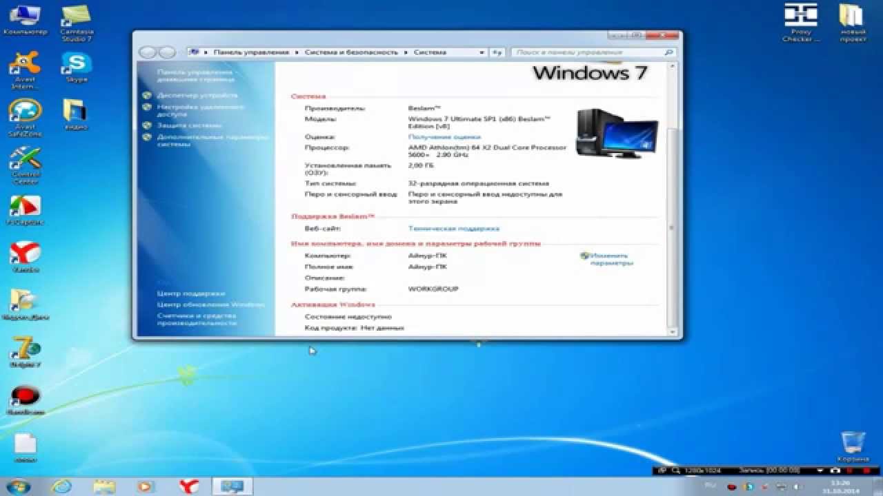Viewport: 883px width, 496px height.
Task: Launch Camtasia Studio 7 from desktop
Action: [x=77, y=23]
